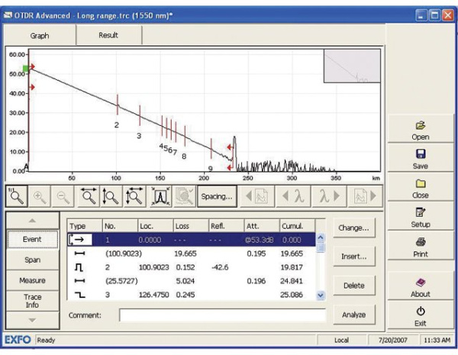458x355 pixels.
Task: Switch to the Result tab
Action: pyautogui.click(x=108, y=35)
